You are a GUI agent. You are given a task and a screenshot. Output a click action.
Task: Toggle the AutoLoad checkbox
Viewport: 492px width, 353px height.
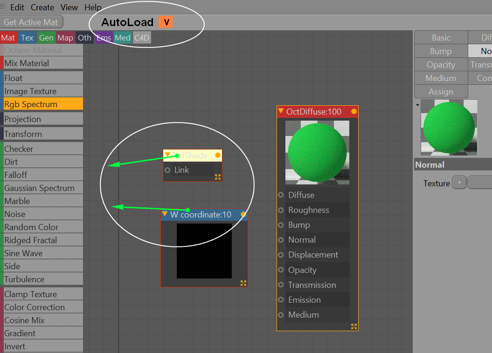point(166,22)
